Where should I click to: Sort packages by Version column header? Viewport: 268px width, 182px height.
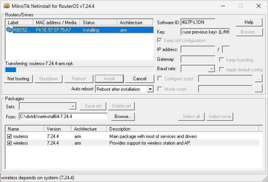coord(58,129)
